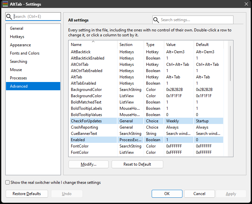Click the Apply button
The image size is (252, 204).
(x=231, y=194)
